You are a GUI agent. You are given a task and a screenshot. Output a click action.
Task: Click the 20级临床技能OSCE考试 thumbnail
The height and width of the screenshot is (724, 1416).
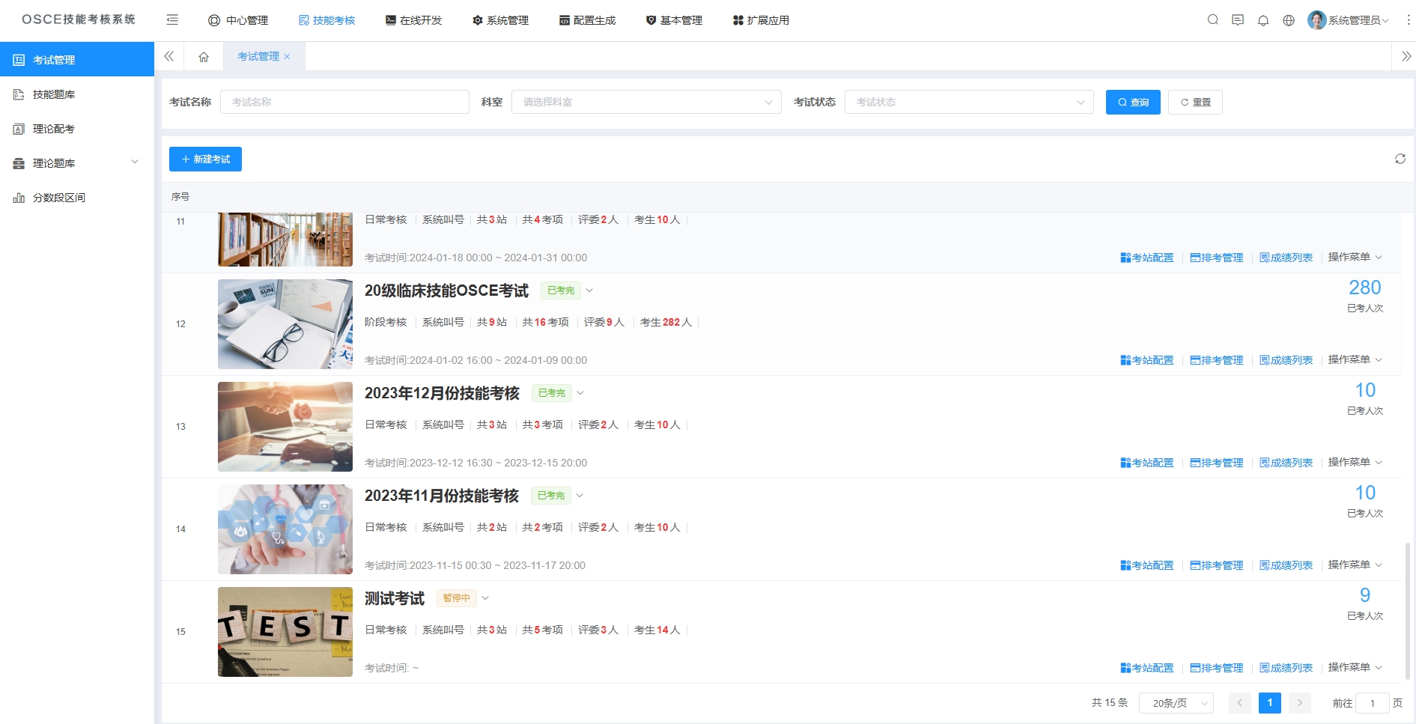coord(285,323)
